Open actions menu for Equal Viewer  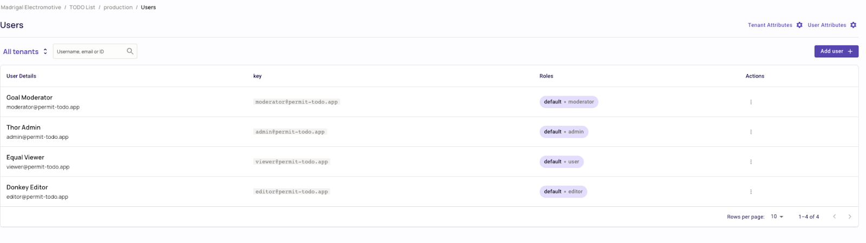751,162
